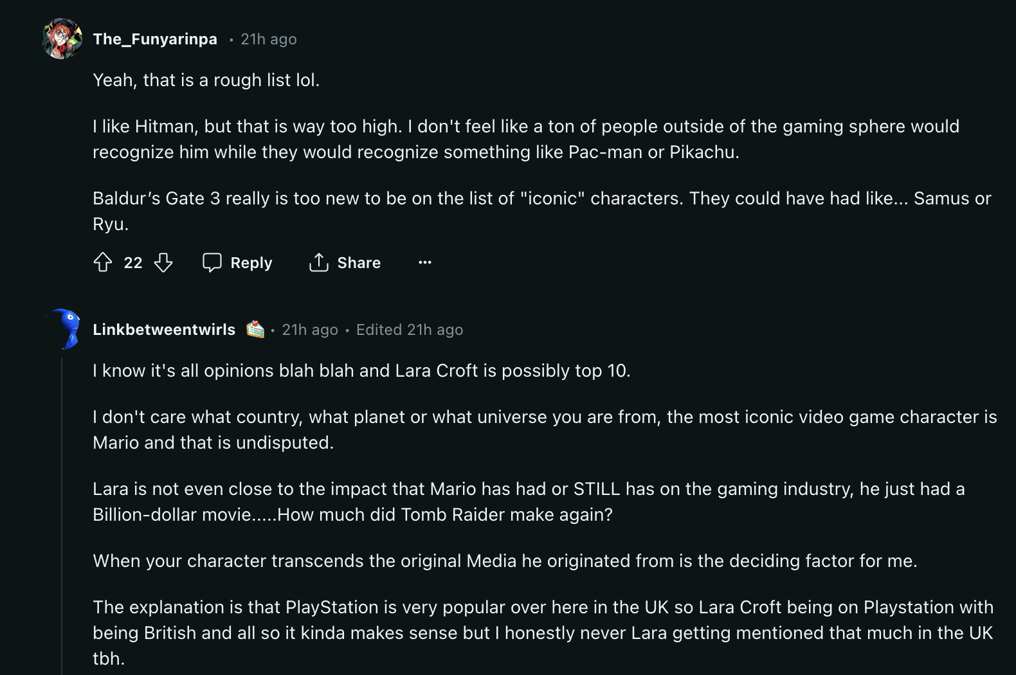Visit Linkbetweentwirls username profile link
Image resolution: width=1016 pixels, height=675 pixels.
point(164,330)
